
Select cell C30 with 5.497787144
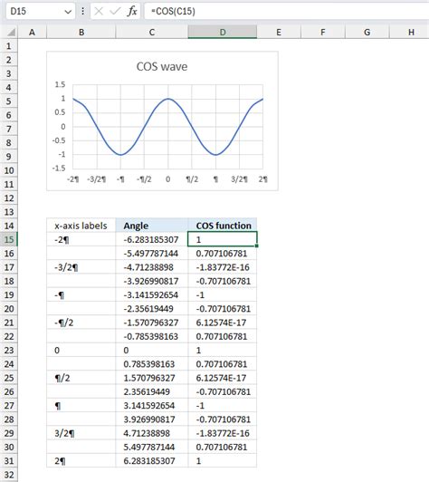click(152, 447)
